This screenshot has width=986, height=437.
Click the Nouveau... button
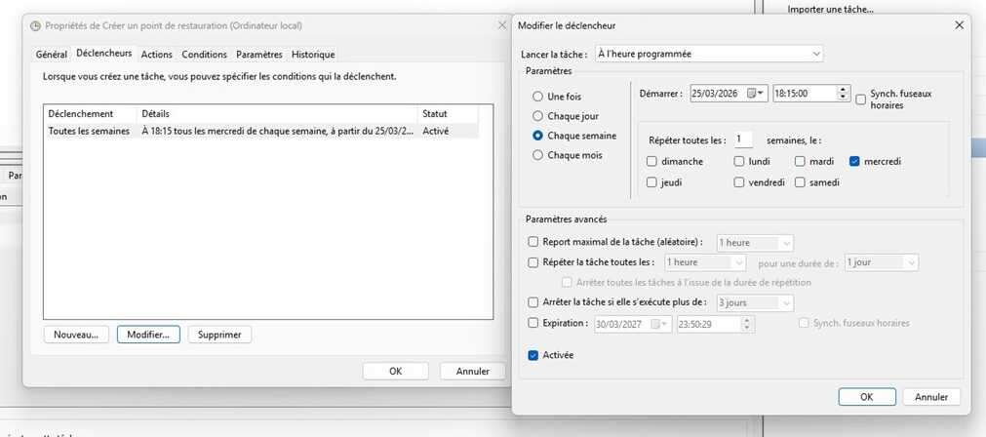[75, 335]
